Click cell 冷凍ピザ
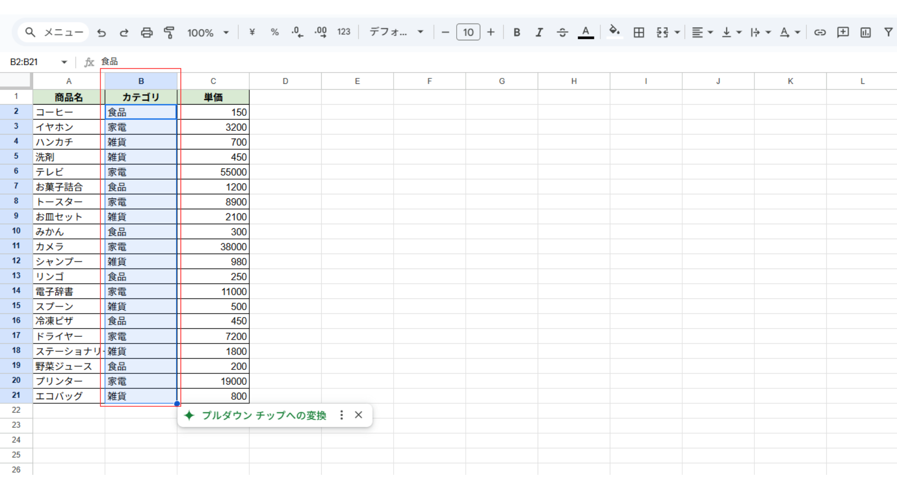897x489 pixels. [69, 321]
